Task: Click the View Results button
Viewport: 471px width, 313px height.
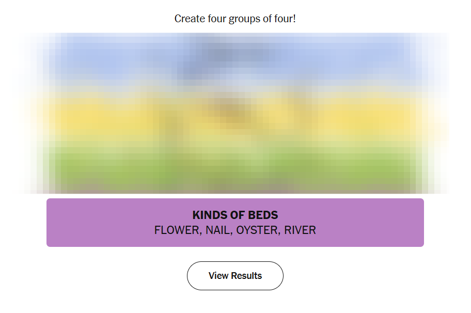Action: click(x=235, y=276)
